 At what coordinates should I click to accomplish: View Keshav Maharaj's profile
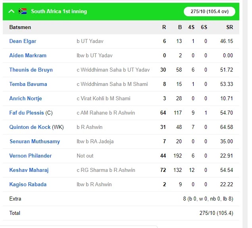click(x=29, y=170)
